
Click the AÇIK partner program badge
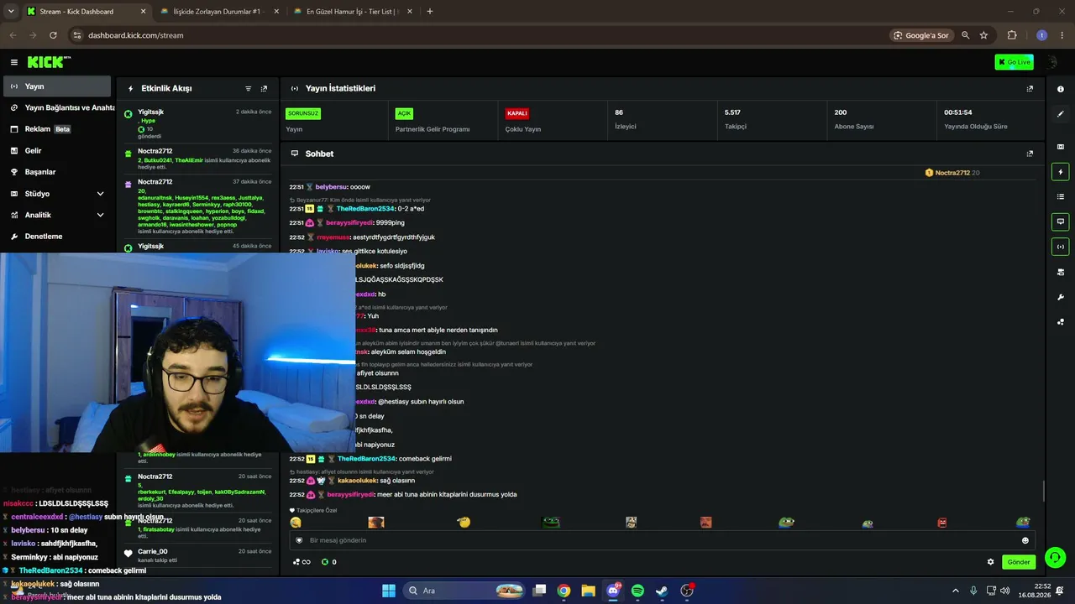[404, 113]
